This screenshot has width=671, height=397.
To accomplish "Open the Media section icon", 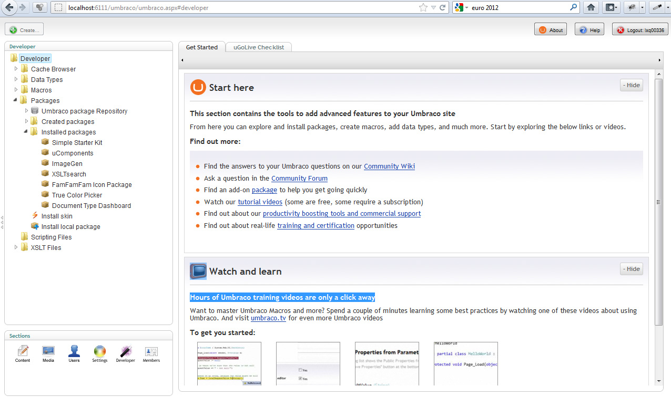I will click(x=48, y=351).
